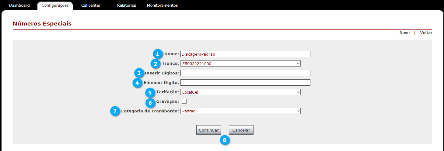Image resolution: width=444 pixels, height=151 pixels.
Task: Open the Tronco dropdown
Action: point(240,63)
